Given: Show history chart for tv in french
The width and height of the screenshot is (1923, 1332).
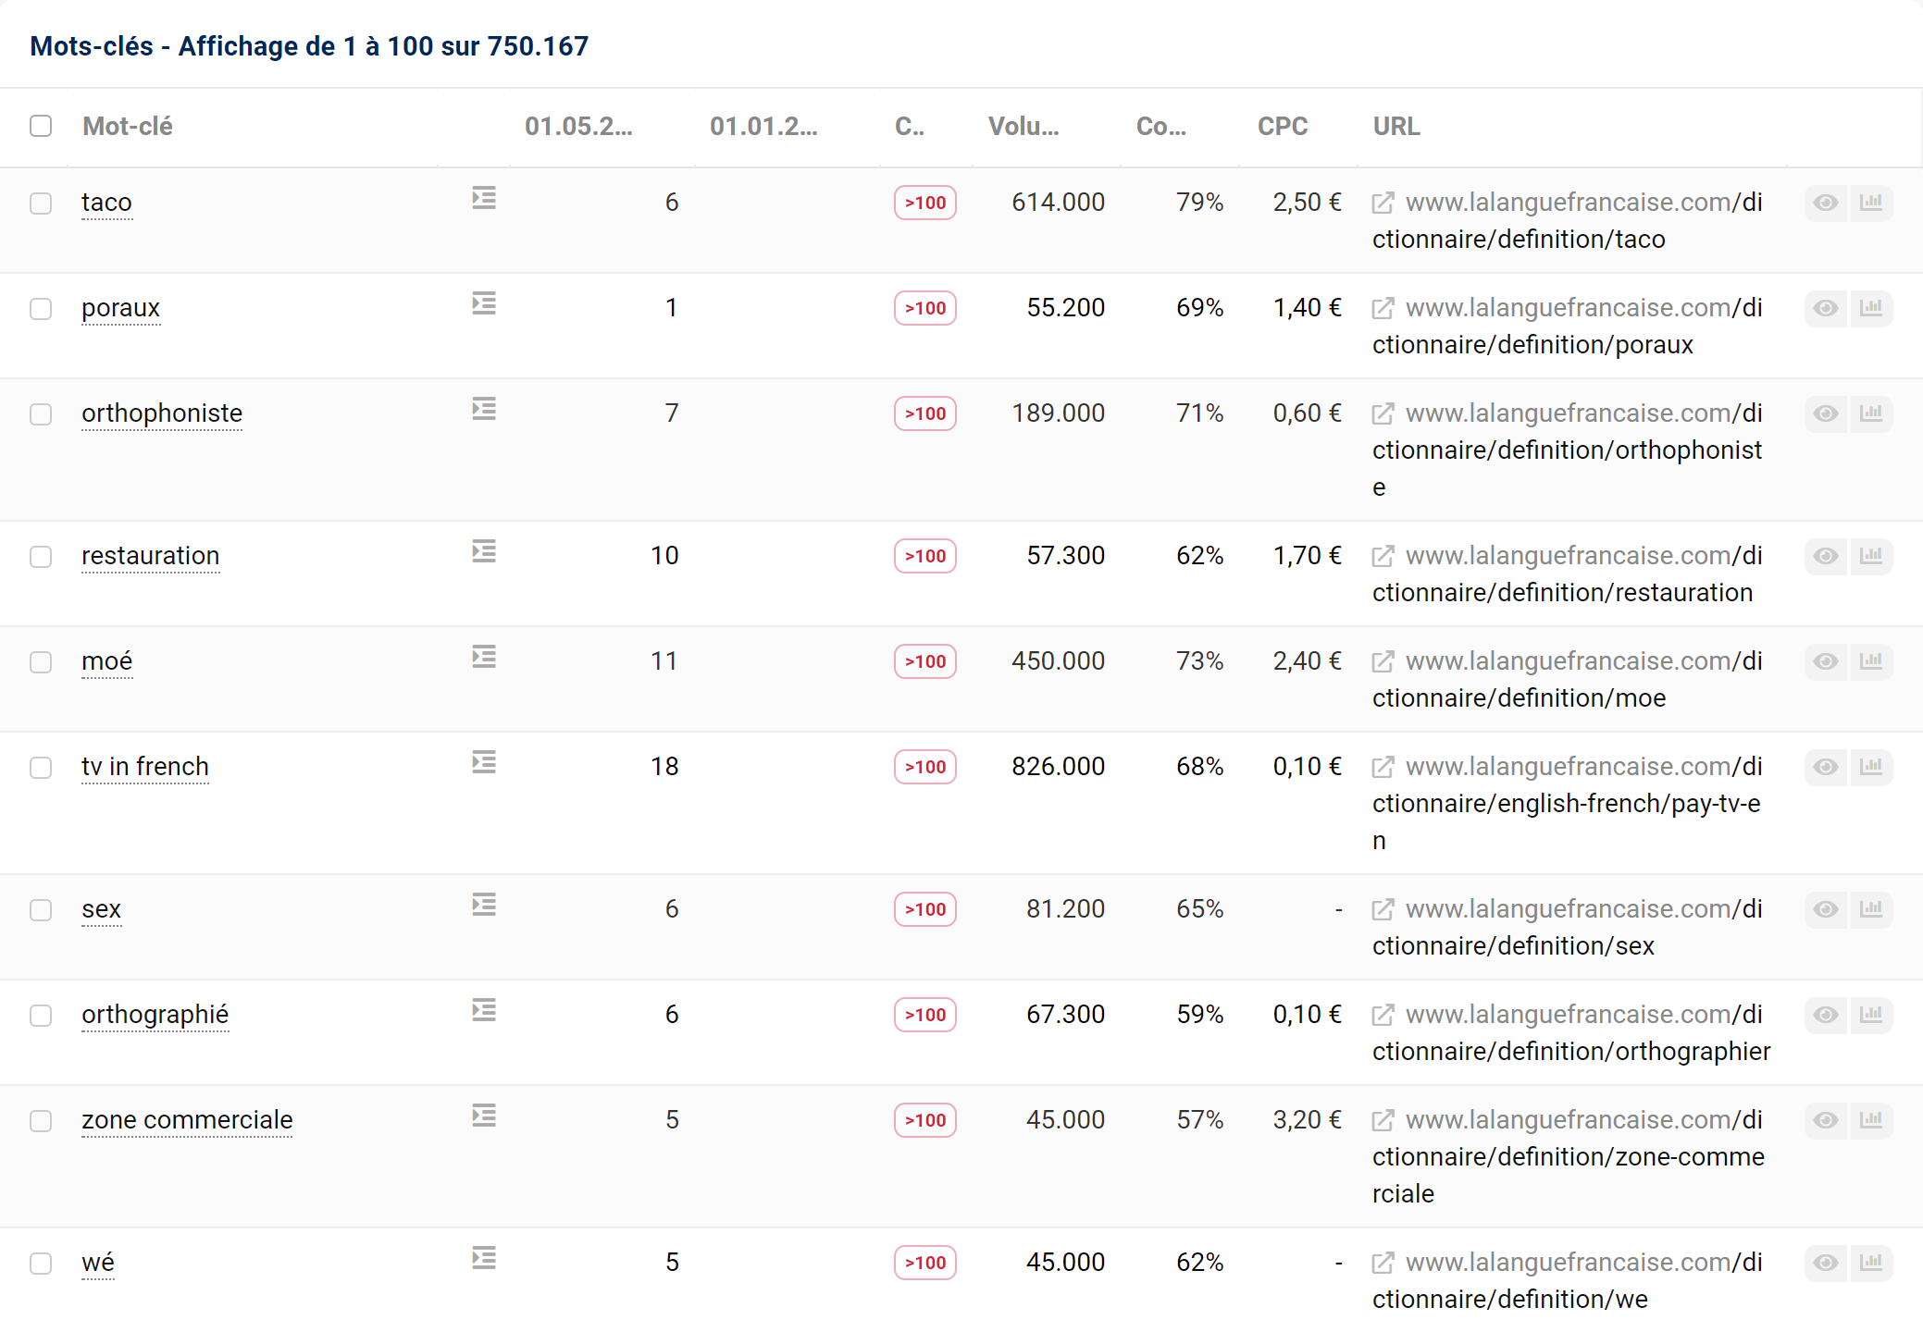Looking at the screenshot, I should pyautogui.click(x=1871, y=767).
